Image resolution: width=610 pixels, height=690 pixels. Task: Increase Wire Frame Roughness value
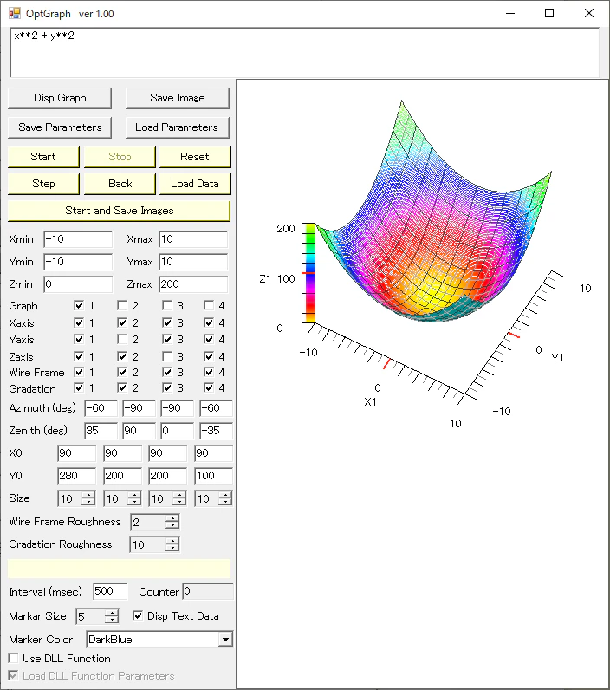[x=172, y=518]
